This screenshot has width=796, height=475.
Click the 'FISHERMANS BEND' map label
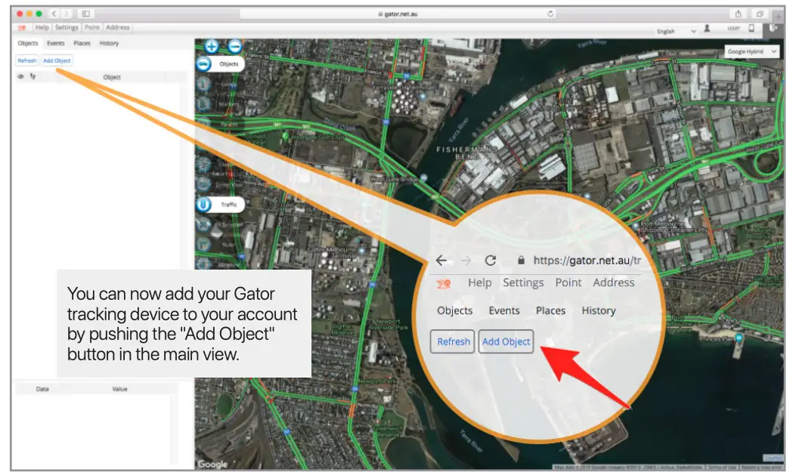tap(466, 153)
